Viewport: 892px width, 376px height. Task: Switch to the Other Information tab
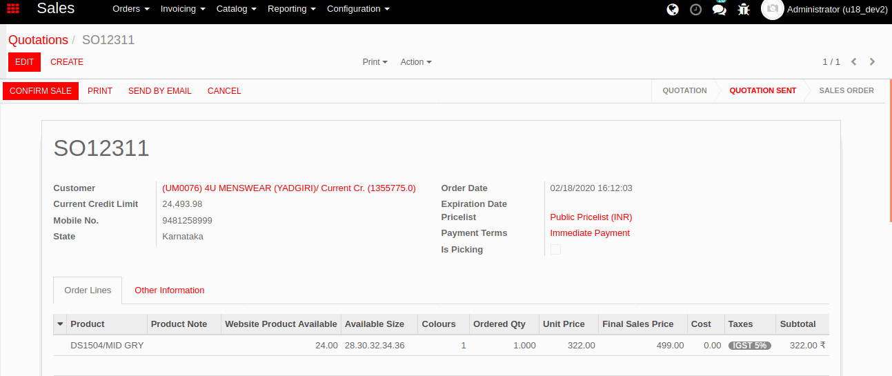coord(169,290)
